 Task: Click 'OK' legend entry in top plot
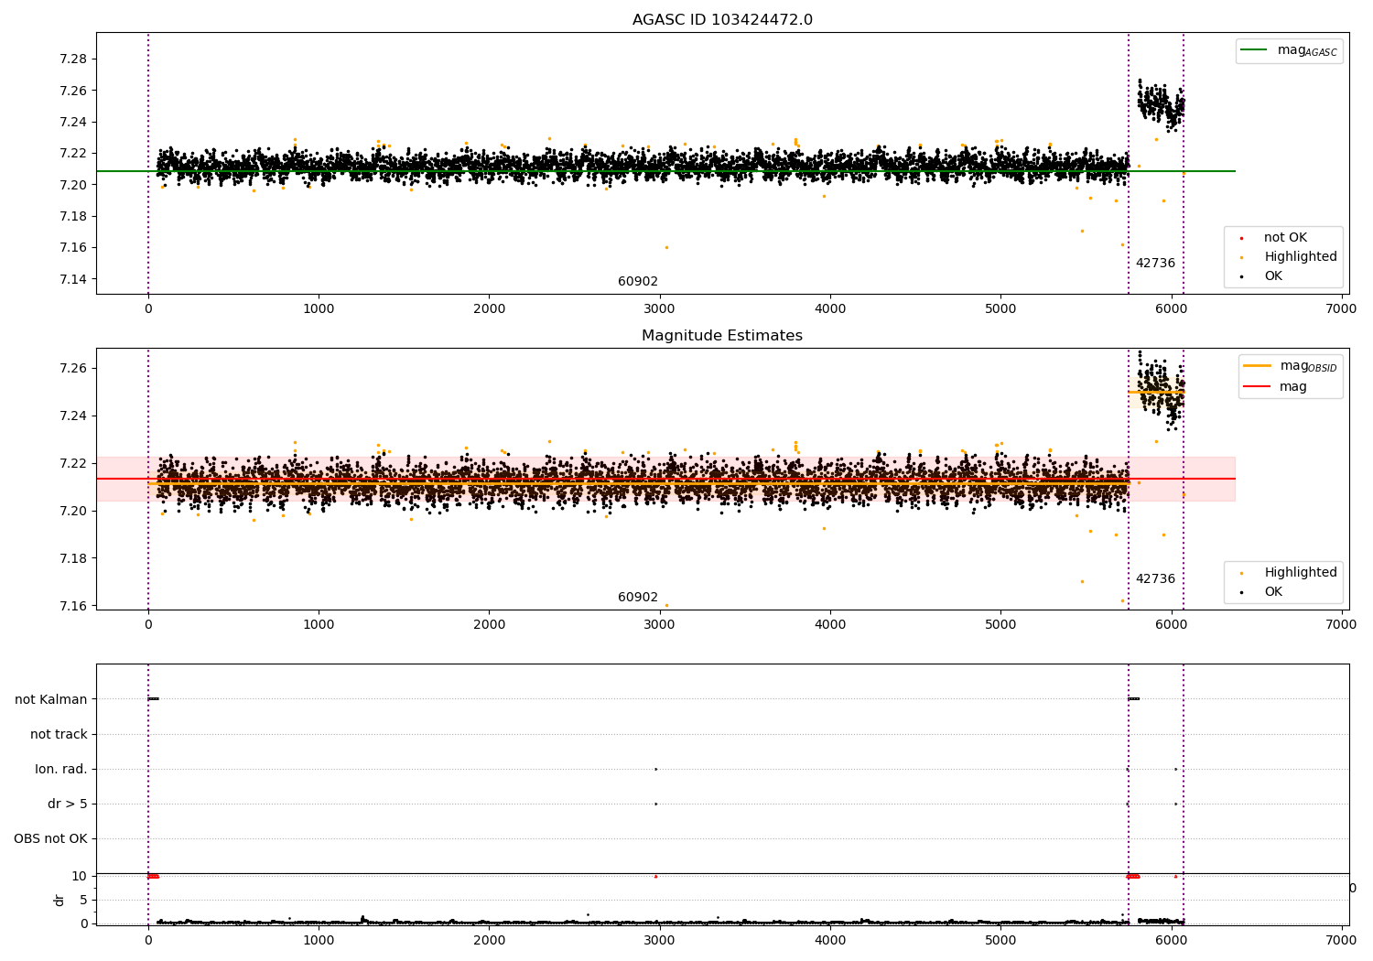tap(1273, 276)
